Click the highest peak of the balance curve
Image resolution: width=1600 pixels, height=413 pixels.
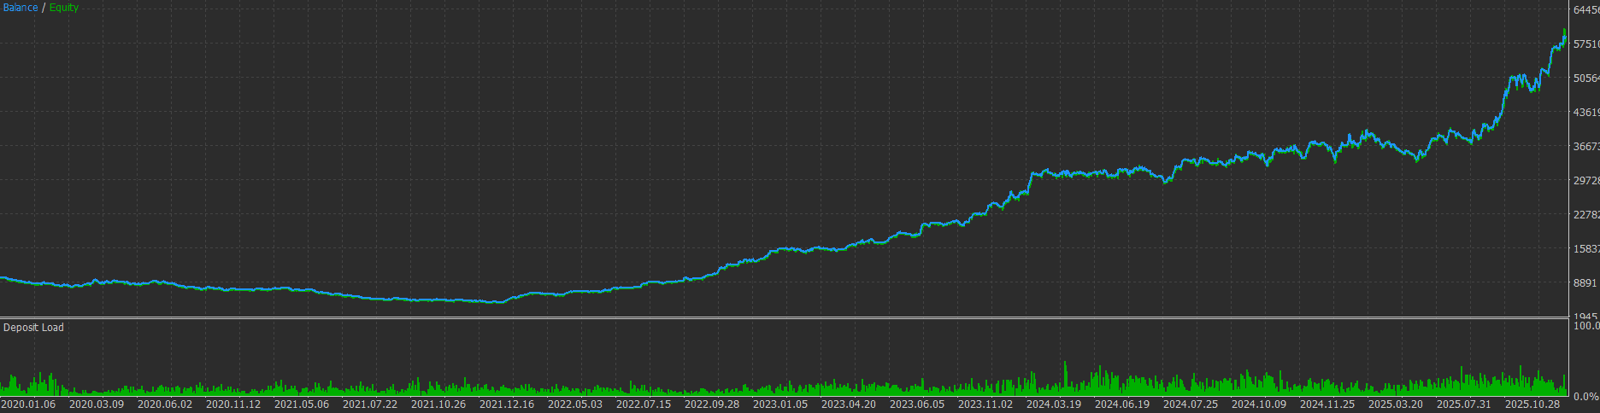pyautogui.click(x=1564, y=32)
